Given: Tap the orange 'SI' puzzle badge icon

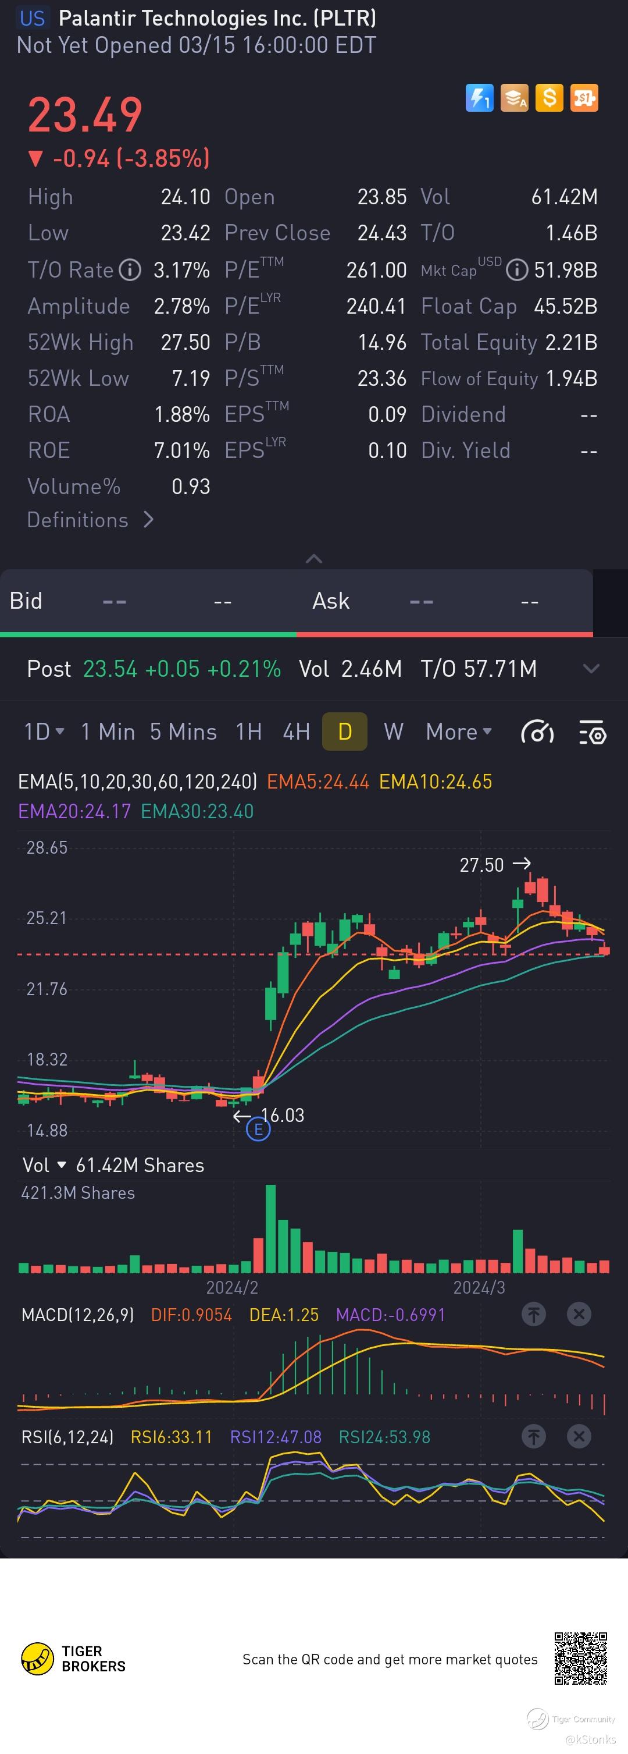Looking at the screenshot, I should click(584, 98).
